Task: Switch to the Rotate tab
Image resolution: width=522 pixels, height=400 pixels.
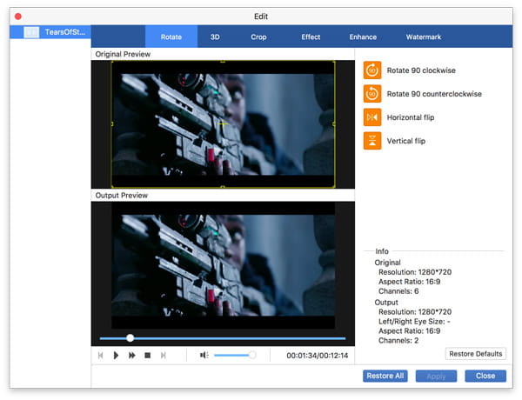Action: tap(171, 37)
